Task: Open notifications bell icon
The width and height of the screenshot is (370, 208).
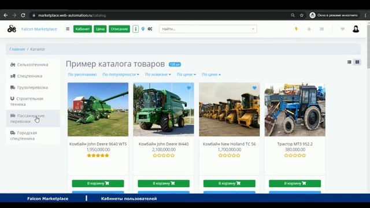Action: pos(309,29)
